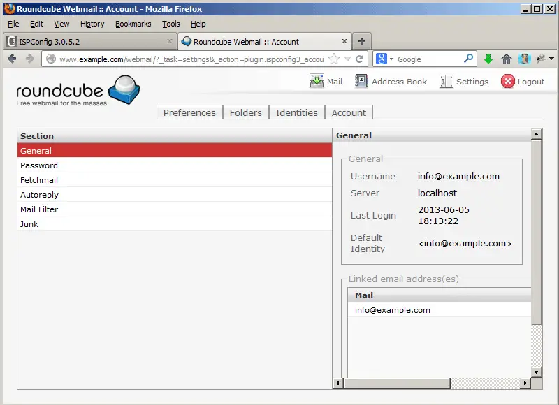
Task: Click the vertical scrollbar down arrow
Action: (x=537, y=371)
